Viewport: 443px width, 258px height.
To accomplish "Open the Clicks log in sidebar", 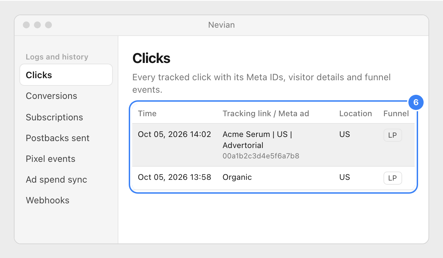I will [x=66, y=75].
